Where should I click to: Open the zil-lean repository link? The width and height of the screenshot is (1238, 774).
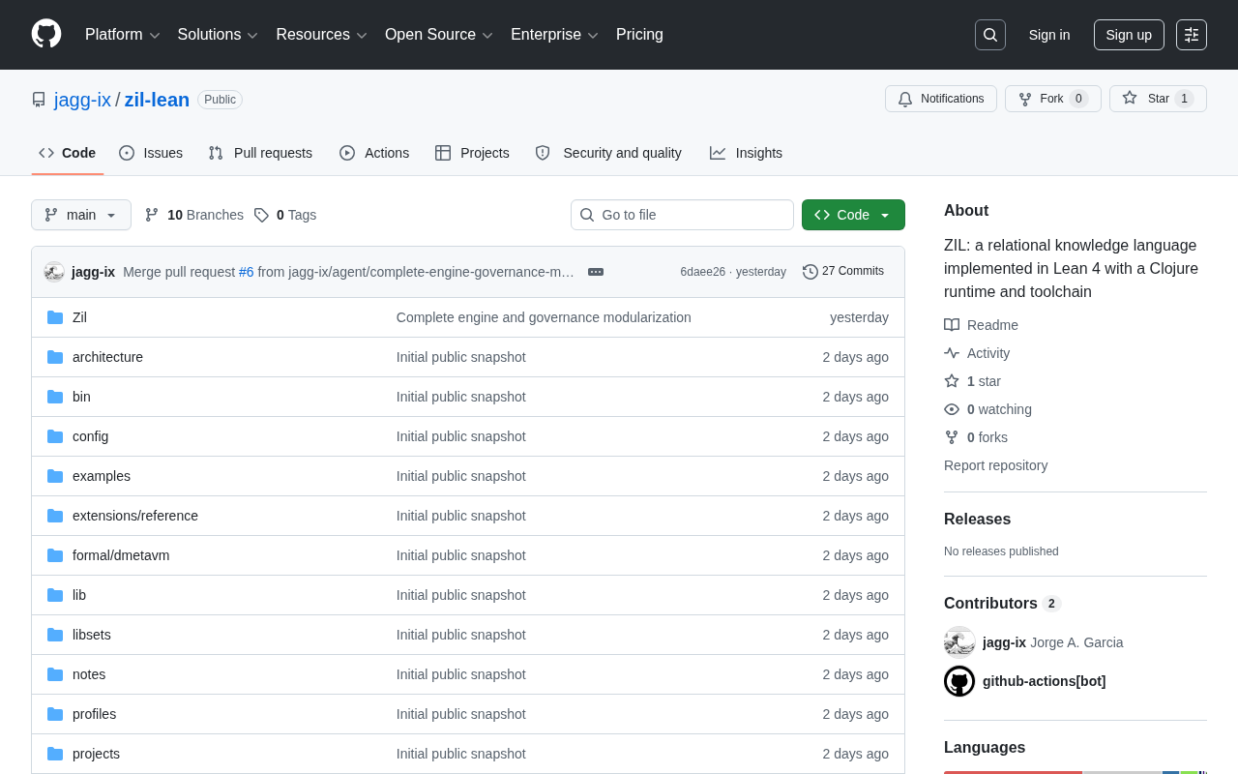[157, 100]
